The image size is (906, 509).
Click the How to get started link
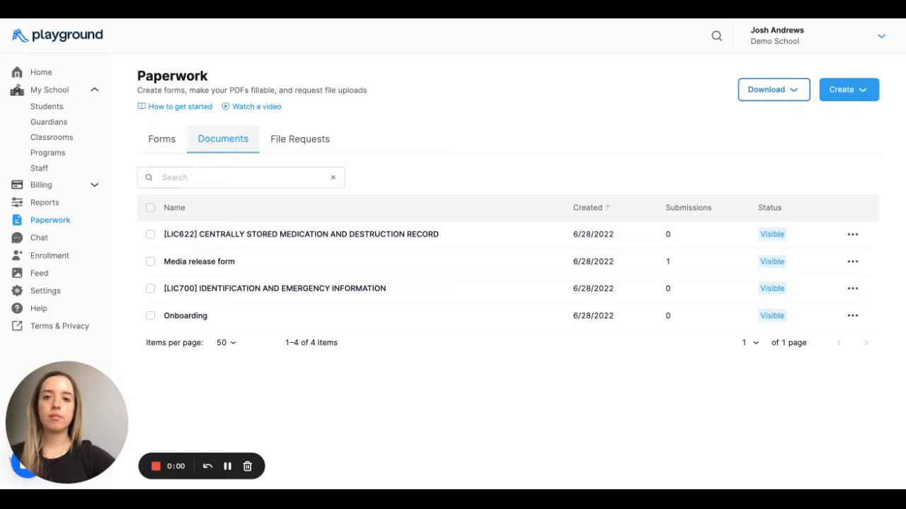click(175, 107)
